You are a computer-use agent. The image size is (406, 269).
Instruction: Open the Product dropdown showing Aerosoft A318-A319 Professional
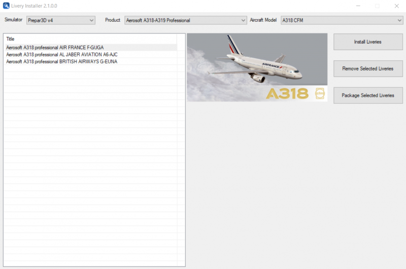coord(185,20)
